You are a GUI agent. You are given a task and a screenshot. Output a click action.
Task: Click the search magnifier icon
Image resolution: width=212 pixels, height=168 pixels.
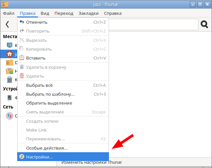pyautogui.click(x=204, y=24)
